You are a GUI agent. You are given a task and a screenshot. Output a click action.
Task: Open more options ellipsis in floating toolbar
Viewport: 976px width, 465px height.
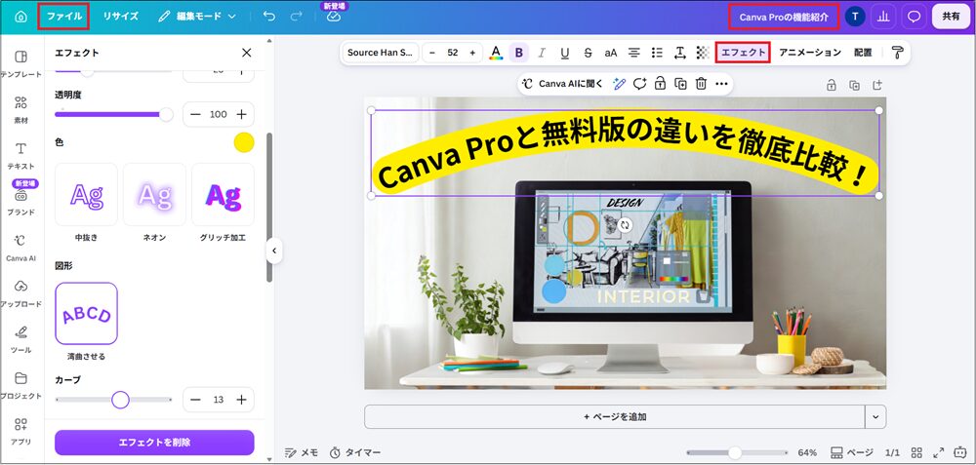pyautogui.click(x=721, y=84)
